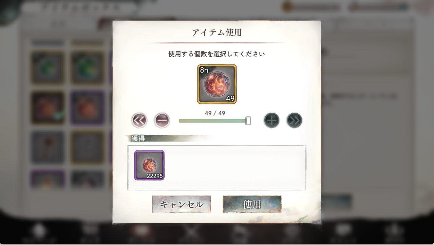Open the orange currency indicator at top
The height and width of the screenshot is (245, 434).
pos(312,7)
